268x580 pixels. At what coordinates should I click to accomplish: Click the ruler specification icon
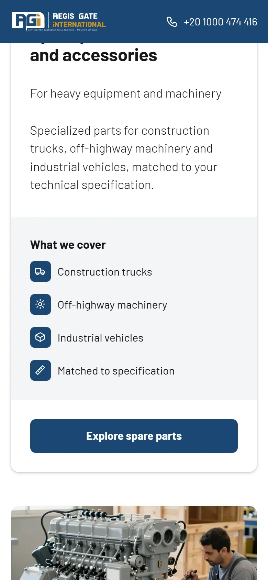pyautogui.click(x=41, y=370)
